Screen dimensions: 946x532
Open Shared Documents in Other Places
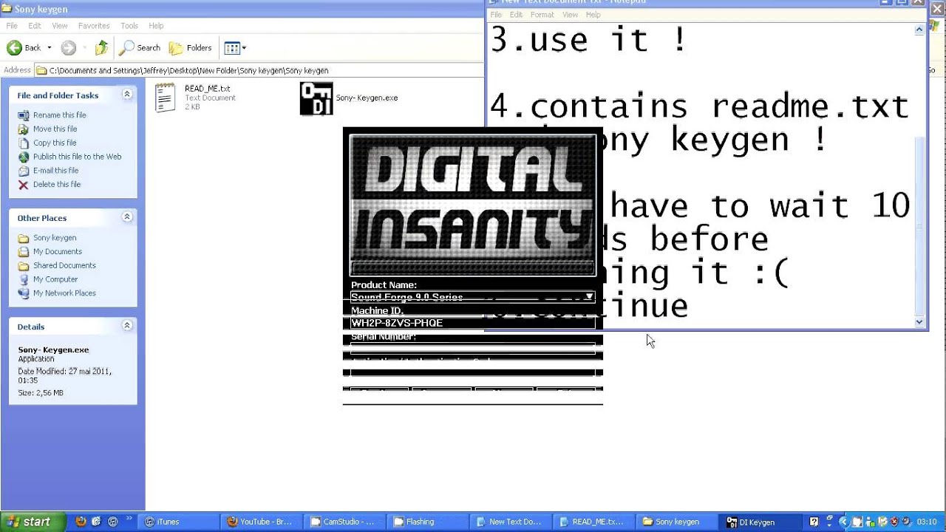point(64,265)
